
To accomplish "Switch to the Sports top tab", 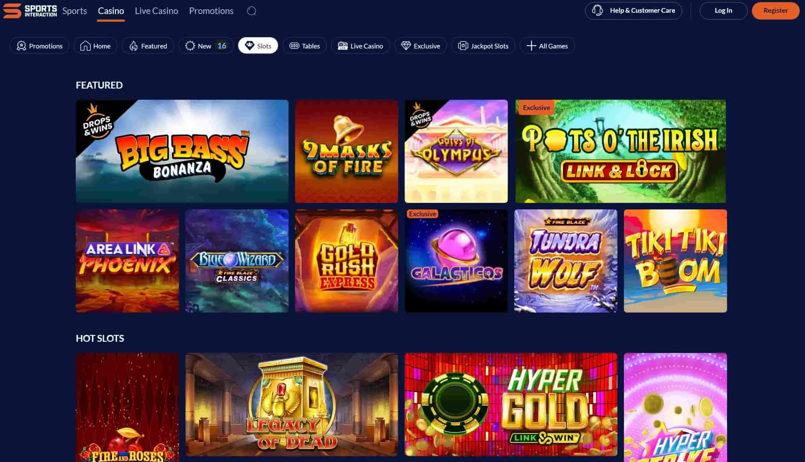I will 75,11.
